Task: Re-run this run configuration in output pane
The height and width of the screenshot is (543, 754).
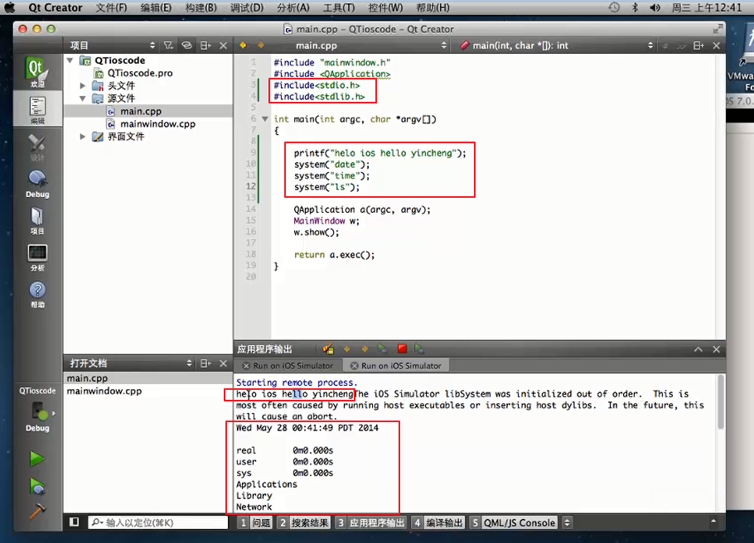Action: pos(382,348)
